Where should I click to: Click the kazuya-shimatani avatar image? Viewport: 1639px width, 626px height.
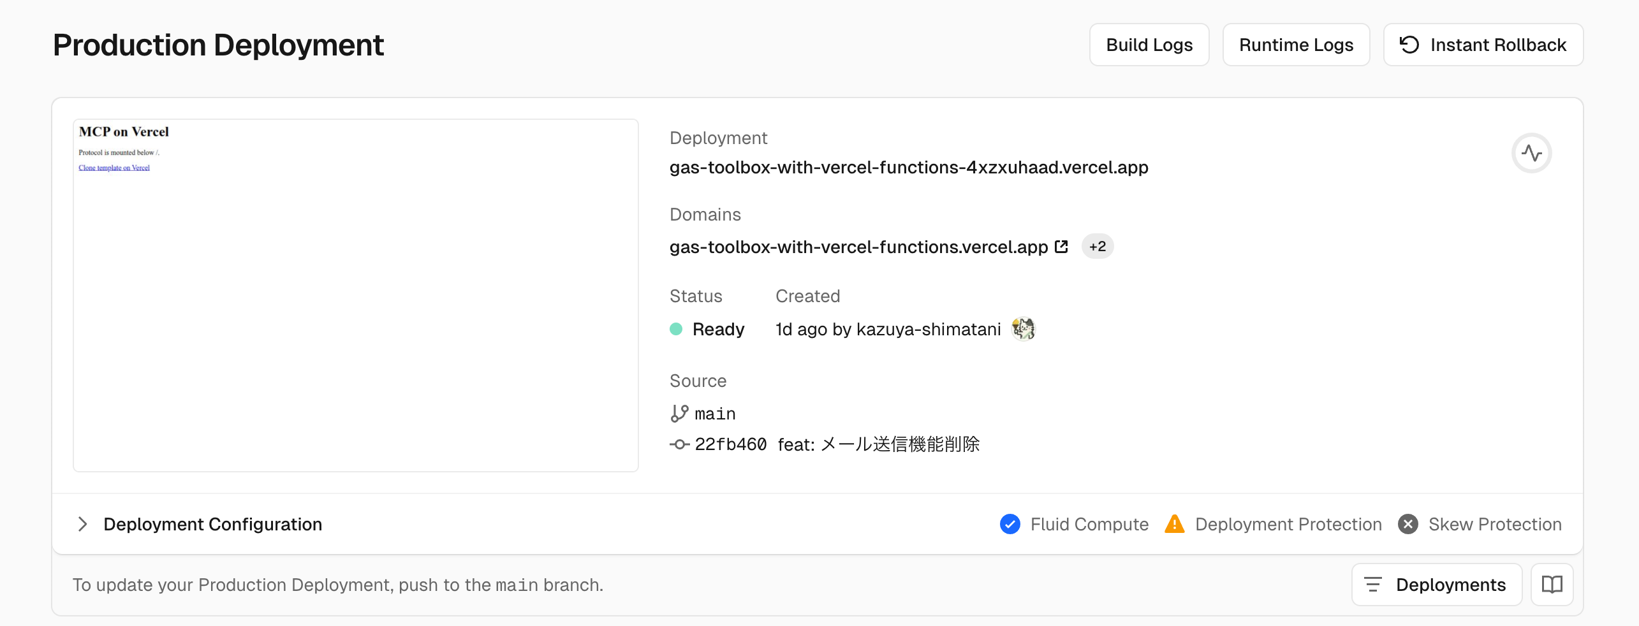point(1023,329)
